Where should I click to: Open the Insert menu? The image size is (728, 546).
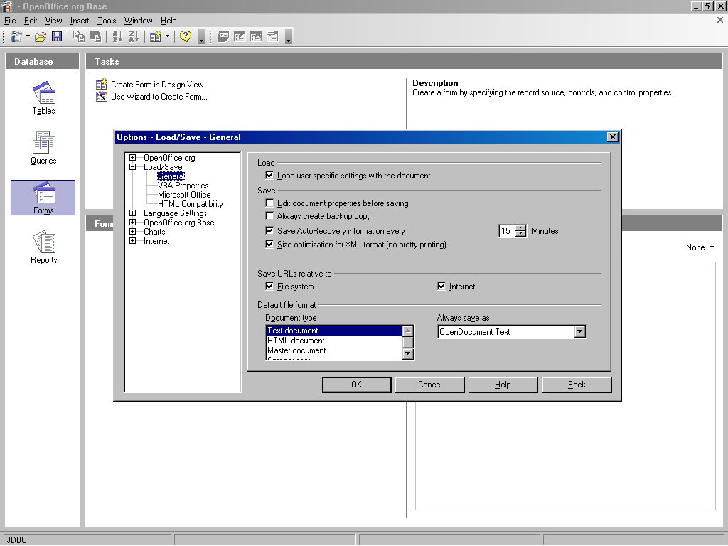click(x=80, y=21)
